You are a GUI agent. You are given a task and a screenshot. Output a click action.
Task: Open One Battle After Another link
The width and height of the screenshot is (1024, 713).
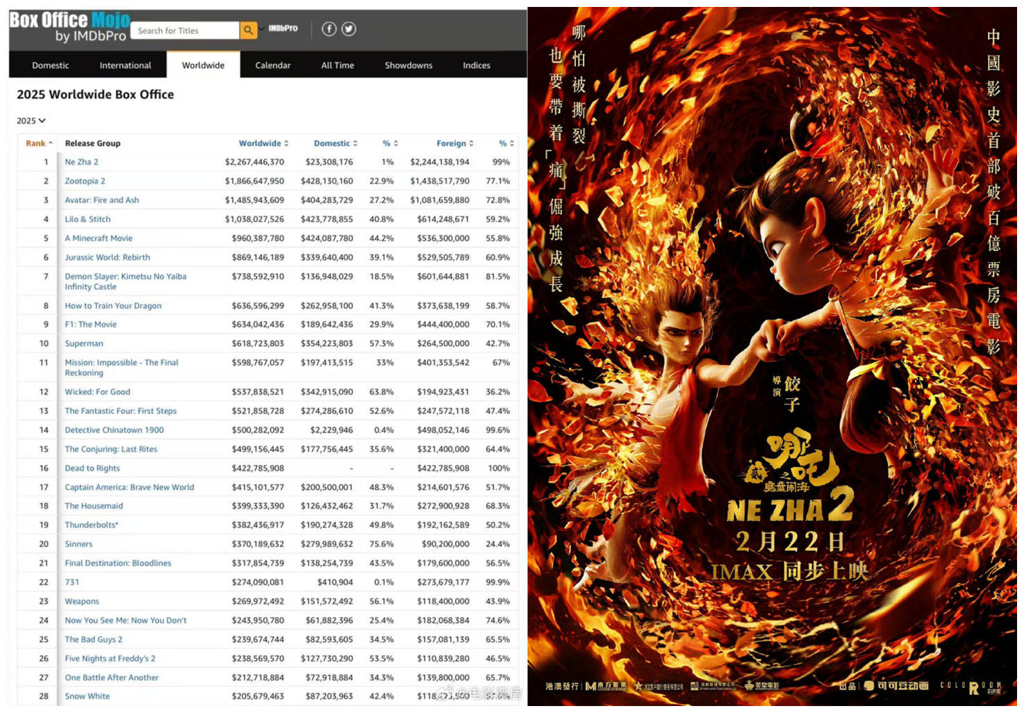pos(112,678)
